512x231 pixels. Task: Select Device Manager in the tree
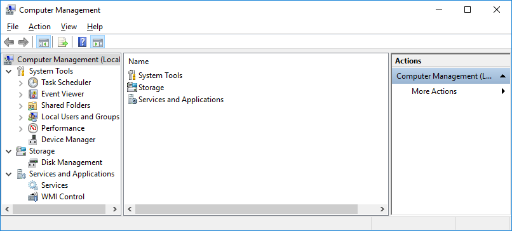point(68,140)
